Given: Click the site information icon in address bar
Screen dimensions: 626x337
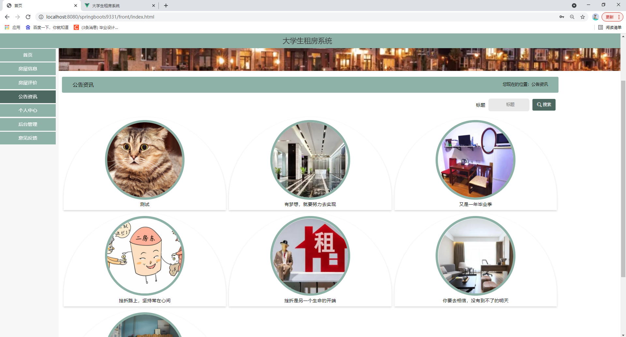Looking at the screenshot, I should point(41,17).
